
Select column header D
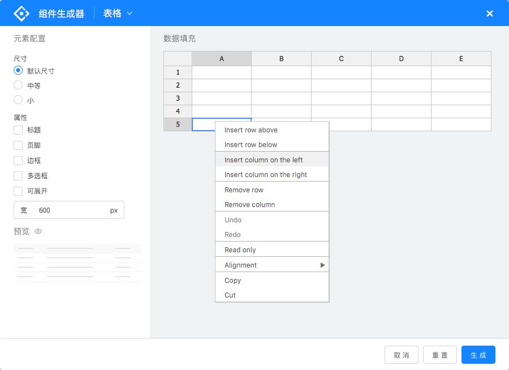tap(401, 59)
